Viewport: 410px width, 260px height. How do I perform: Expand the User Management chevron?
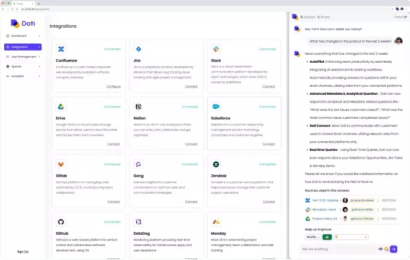pyautogui.click(x=39, y=57)
